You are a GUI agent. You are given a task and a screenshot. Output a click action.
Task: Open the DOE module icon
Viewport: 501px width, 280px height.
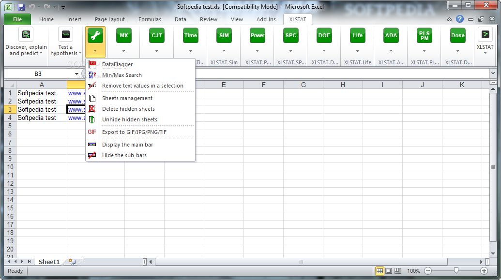324,35
